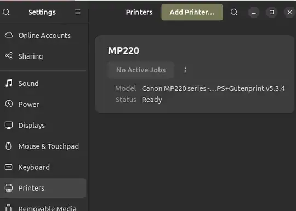The image size is (296, 211).
Task: Open the Displays settings panel
Action: [x=43, y=126]
